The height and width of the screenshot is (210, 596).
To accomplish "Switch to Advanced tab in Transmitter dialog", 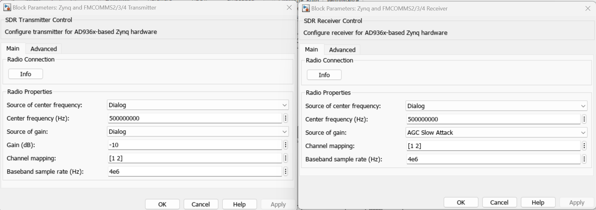I will 44,49.
